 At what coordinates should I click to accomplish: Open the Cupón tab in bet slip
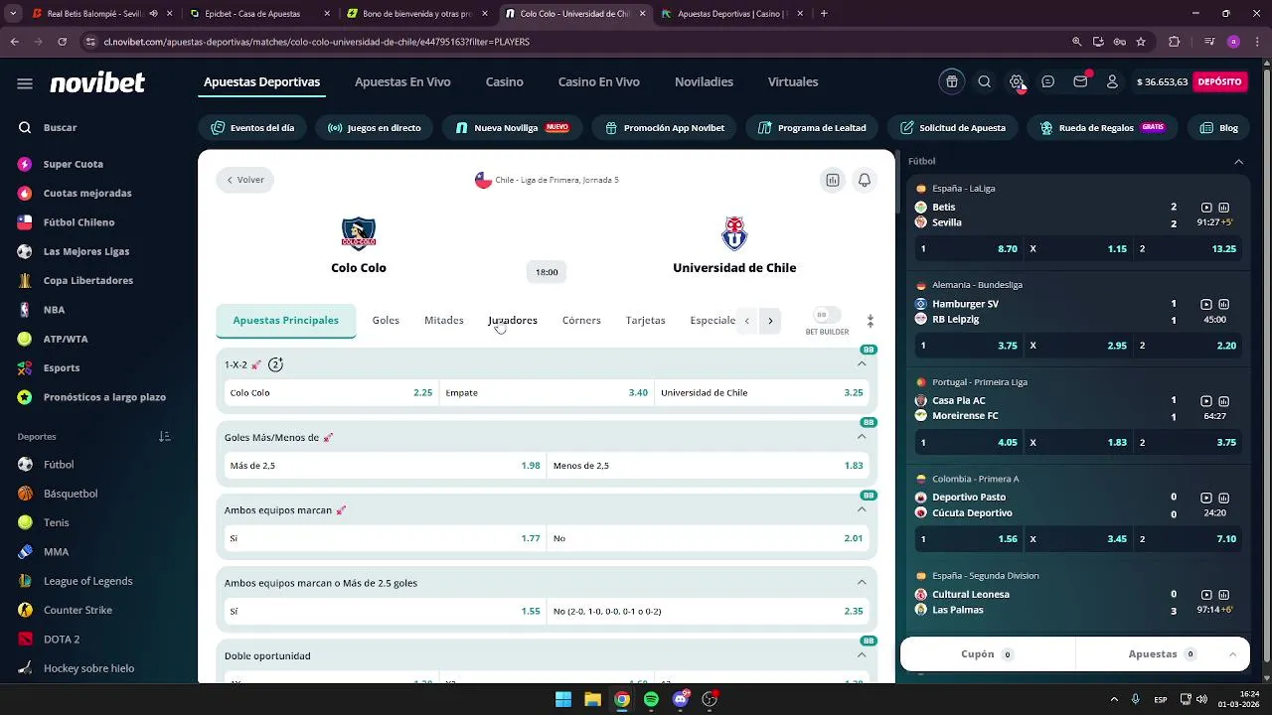987,654
